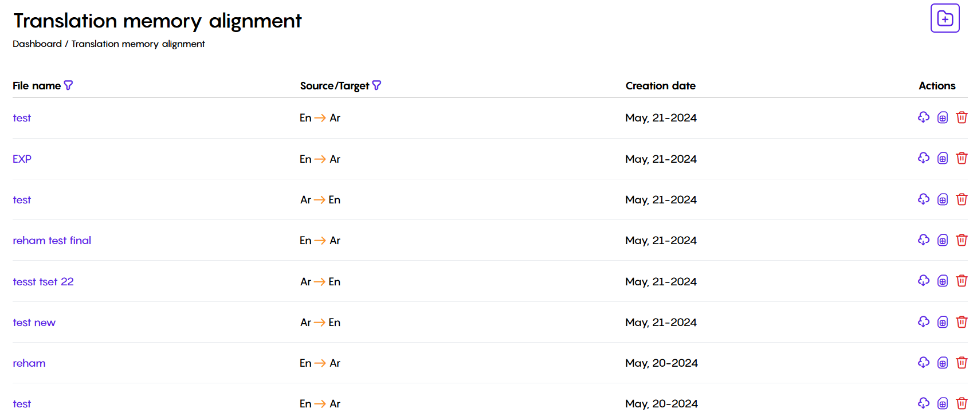Screen dimensions: 977x416
Task: Delete the EXP file
Action: [962, 158]
